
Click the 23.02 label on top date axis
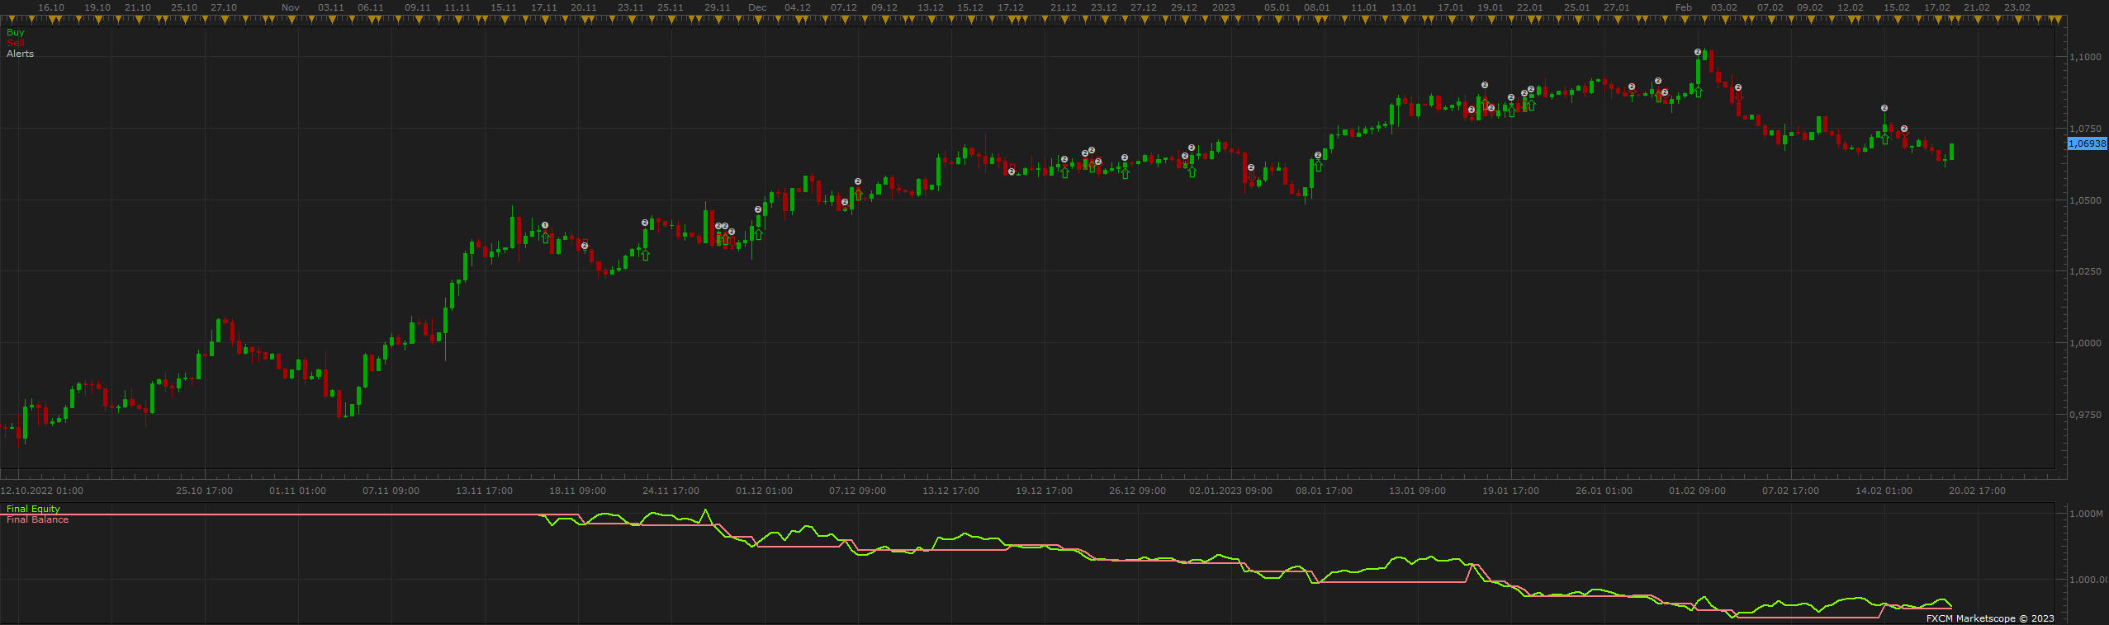coord(2017,7)
